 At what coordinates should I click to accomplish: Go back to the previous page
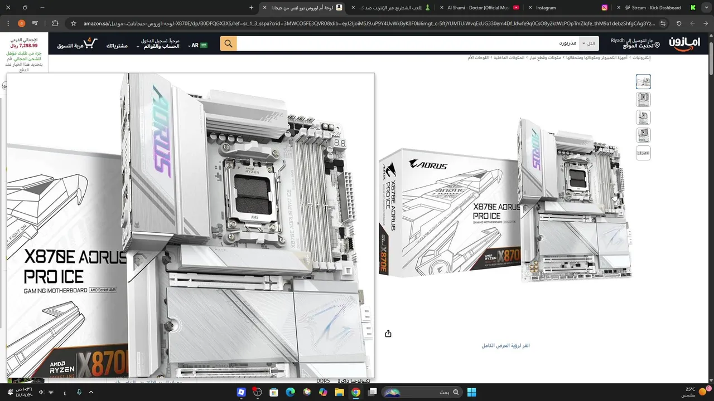[706, 23]
